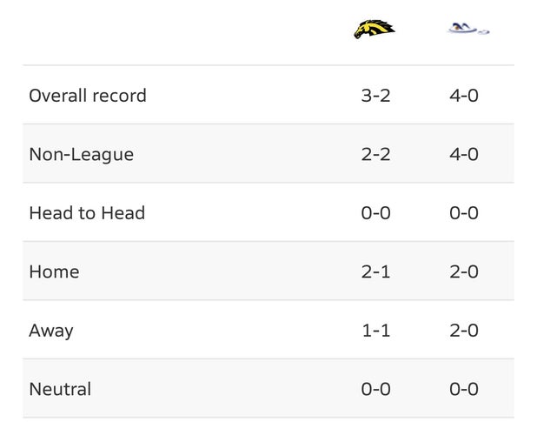The image size is (537, 422).
Task: Select the Overall record row label
Action: click(x=88, y=96)
